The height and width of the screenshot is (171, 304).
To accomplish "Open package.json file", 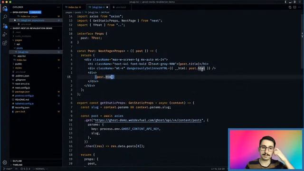I will point(36,92).
